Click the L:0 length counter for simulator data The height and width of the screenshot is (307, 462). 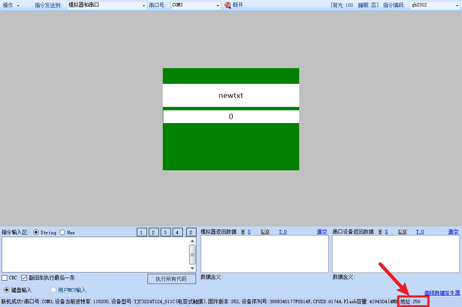265,232
